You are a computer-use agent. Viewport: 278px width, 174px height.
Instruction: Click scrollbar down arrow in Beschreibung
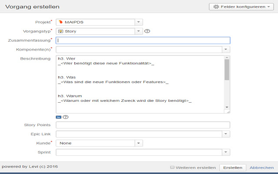coord(227,107)
